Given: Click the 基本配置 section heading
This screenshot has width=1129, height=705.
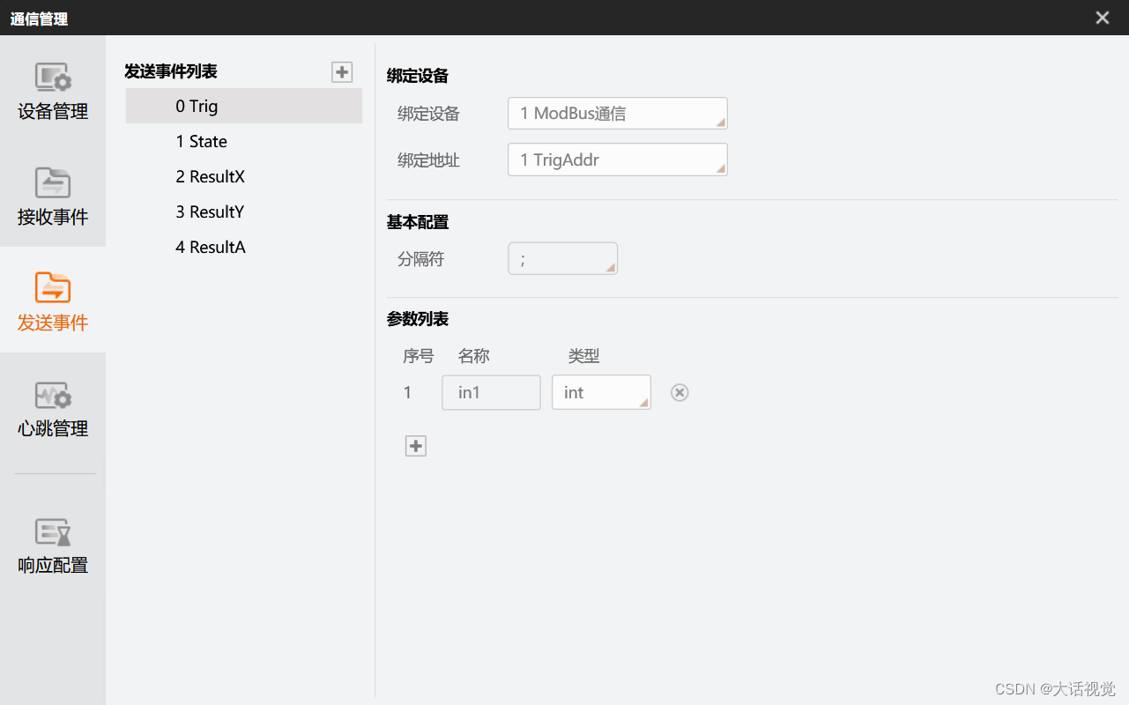Looking at the screenshot, I should tap(418, 222).
